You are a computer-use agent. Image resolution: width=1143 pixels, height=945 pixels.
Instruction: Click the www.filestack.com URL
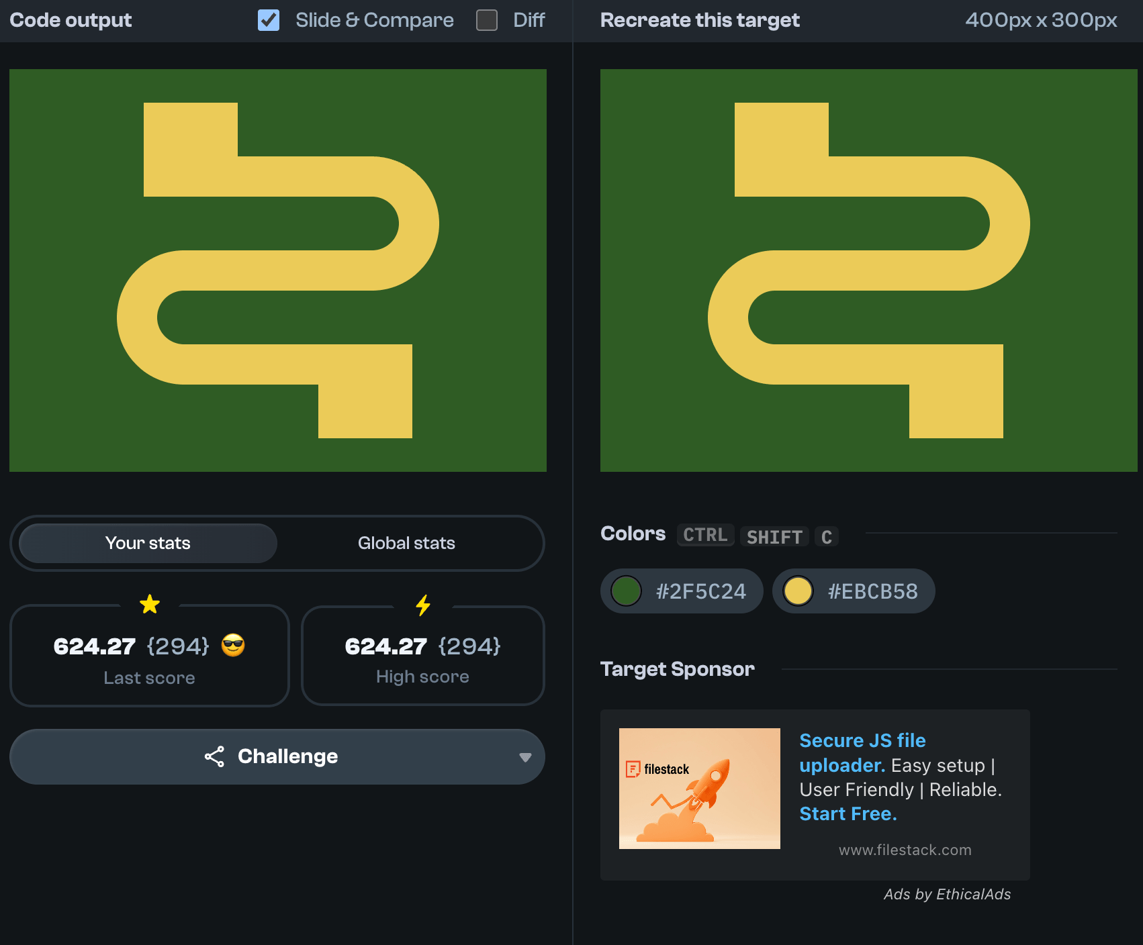[x=905, y=850]
